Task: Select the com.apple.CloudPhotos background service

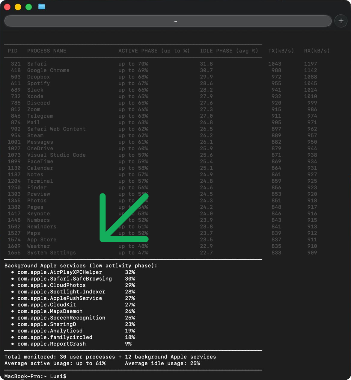Action: point(51,285)
